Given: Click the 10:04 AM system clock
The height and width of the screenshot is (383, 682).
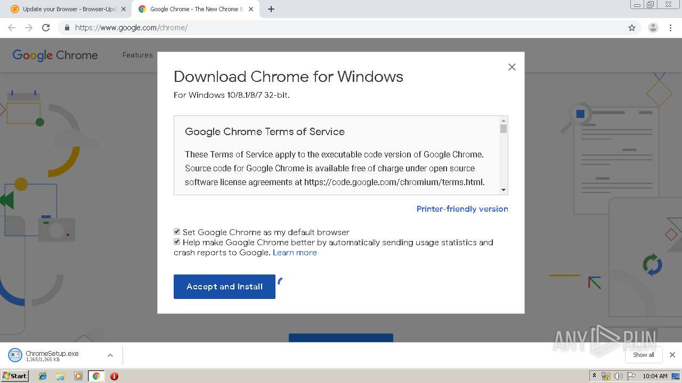Looking at the screenshot, I should (655, 376).
